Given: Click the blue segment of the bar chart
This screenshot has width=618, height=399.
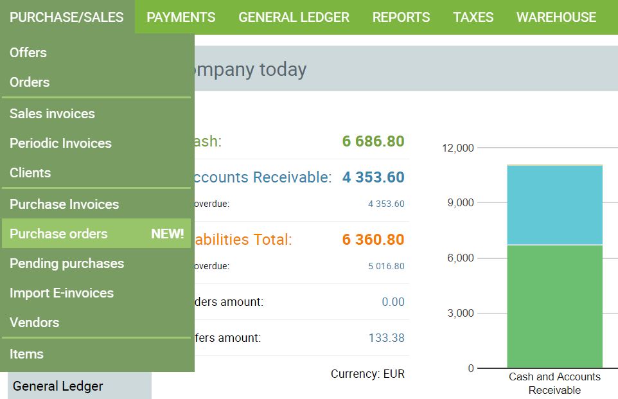Looking at the screenshot, I should [554, 205].
